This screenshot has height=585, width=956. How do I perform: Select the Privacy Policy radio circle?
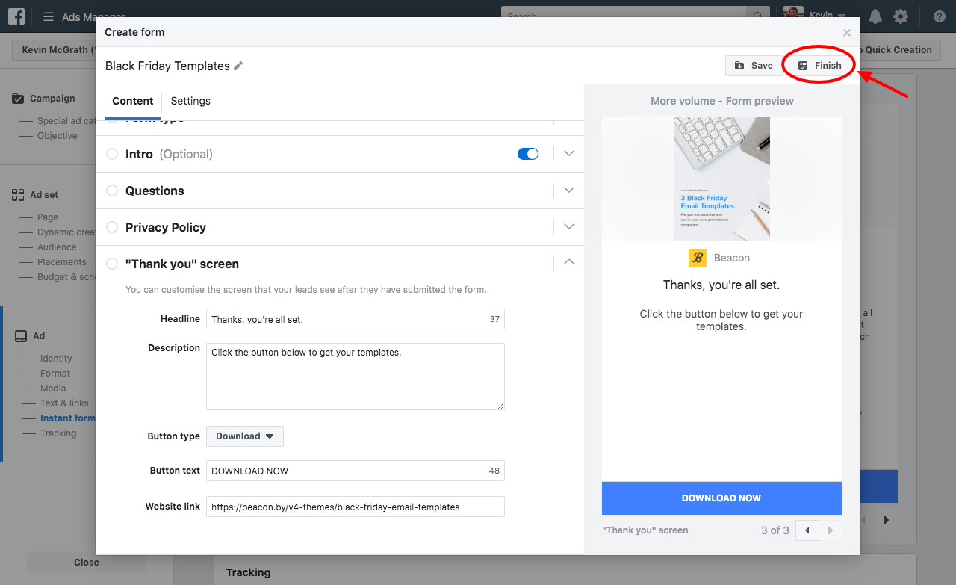[x=112, y=227]
